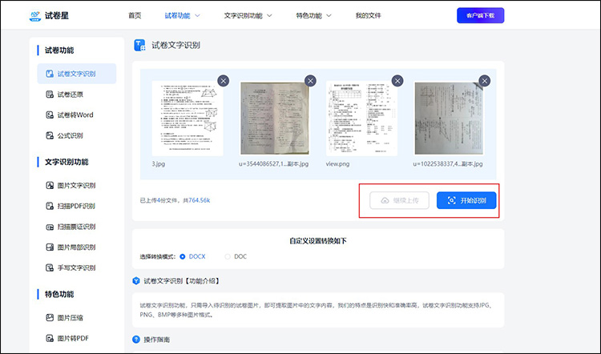
Task: Open 图片转PDF sidebar icon
Action: tap(50, 338)
